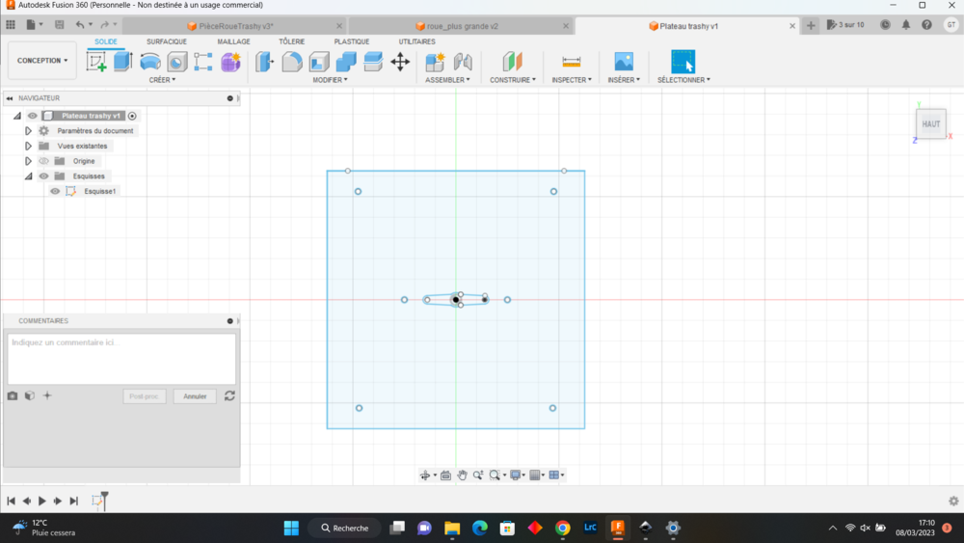Select the Pan hand tool
The height and width of the screenshot is (543, 964).
[x=463, y=475]
